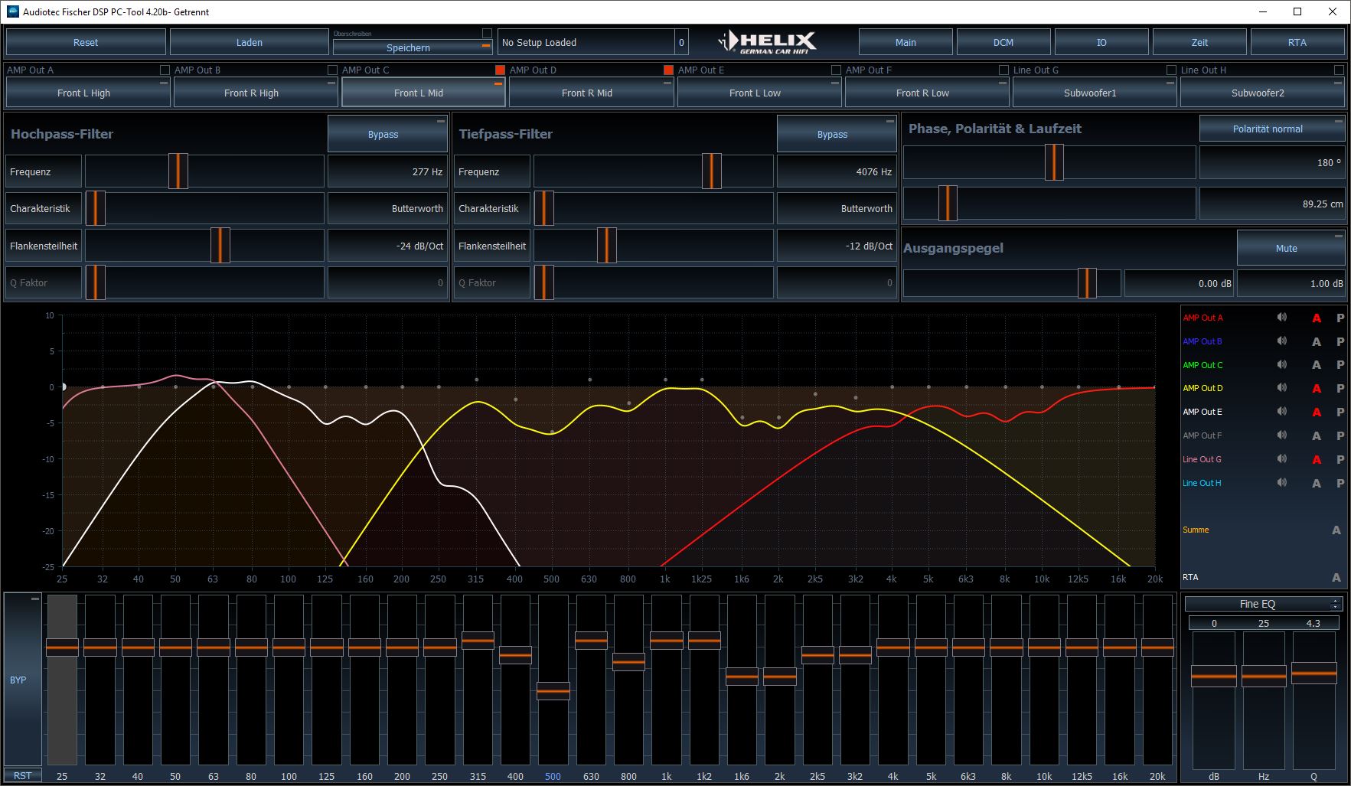Click the 'A' icon next to RTA

[1336, 578]
